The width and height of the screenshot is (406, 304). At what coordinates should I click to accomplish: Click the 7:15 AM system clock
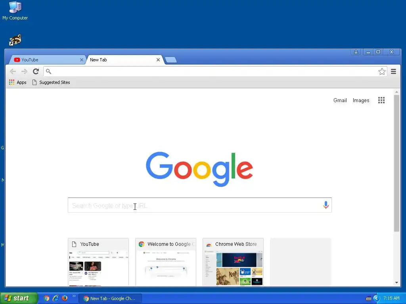tap(391, 298)
